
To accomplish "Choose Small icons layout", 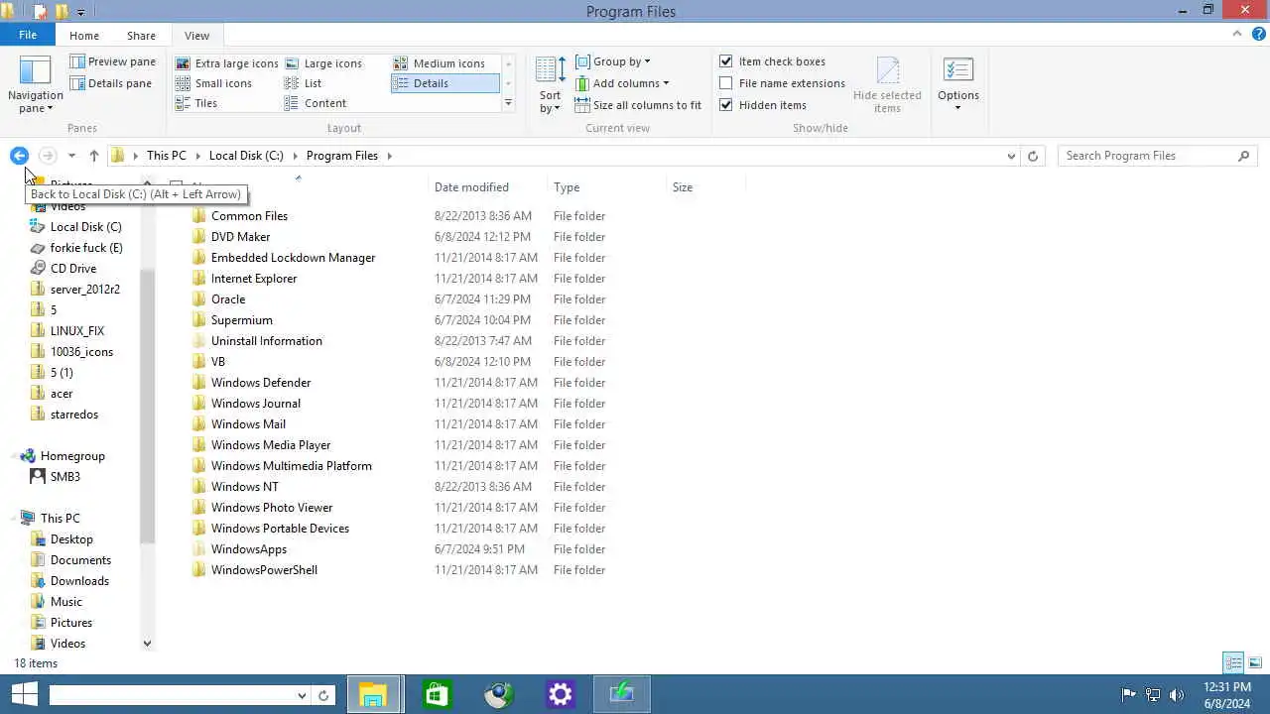I will [x=214, y=83].
